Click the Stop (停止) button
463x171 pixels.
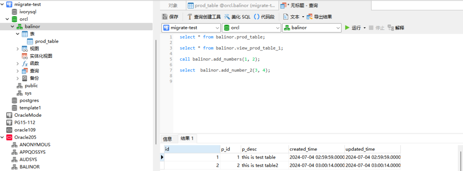pyautogui.click(x=377, y=28)
